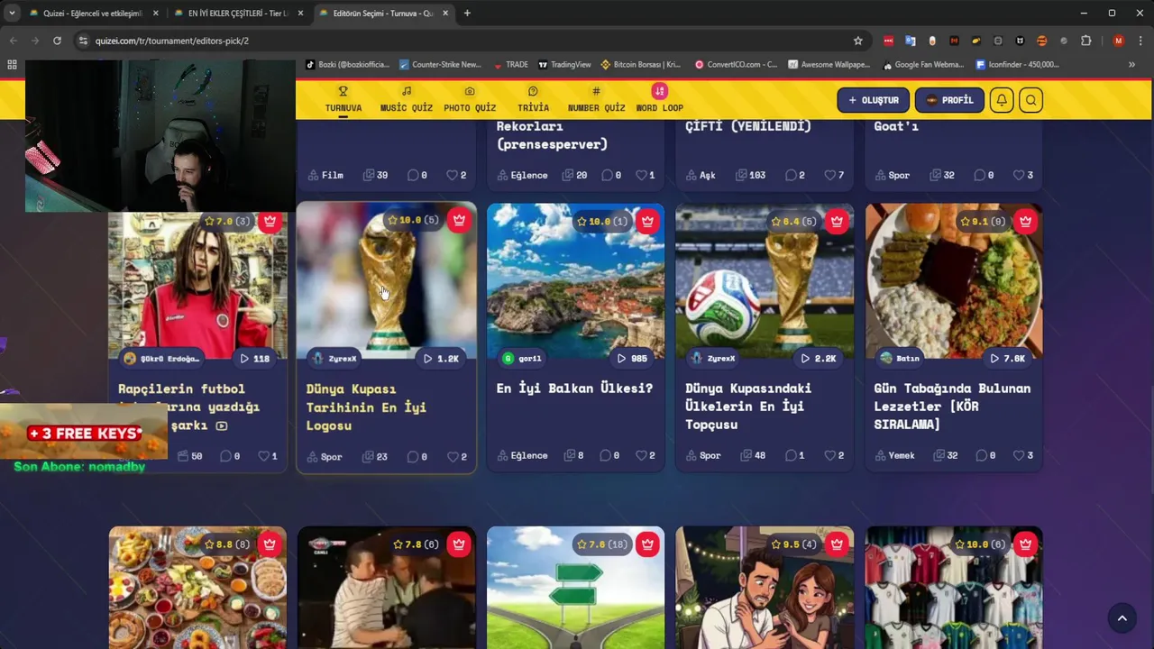Open 'Gün Tabağında Bulunan Lezzetler' title
Viewport: 1154px width, 649px height.
click(x=952, y=406)
